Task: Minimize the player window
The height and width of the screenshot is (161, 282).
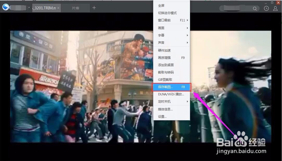Action: pyautogui.click(x=266, y=3)
